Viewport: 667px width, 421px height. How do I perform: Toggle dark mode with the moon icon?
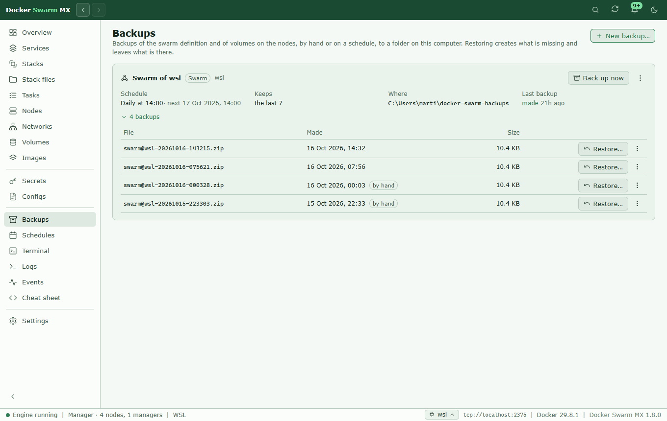tap(654, 10)
